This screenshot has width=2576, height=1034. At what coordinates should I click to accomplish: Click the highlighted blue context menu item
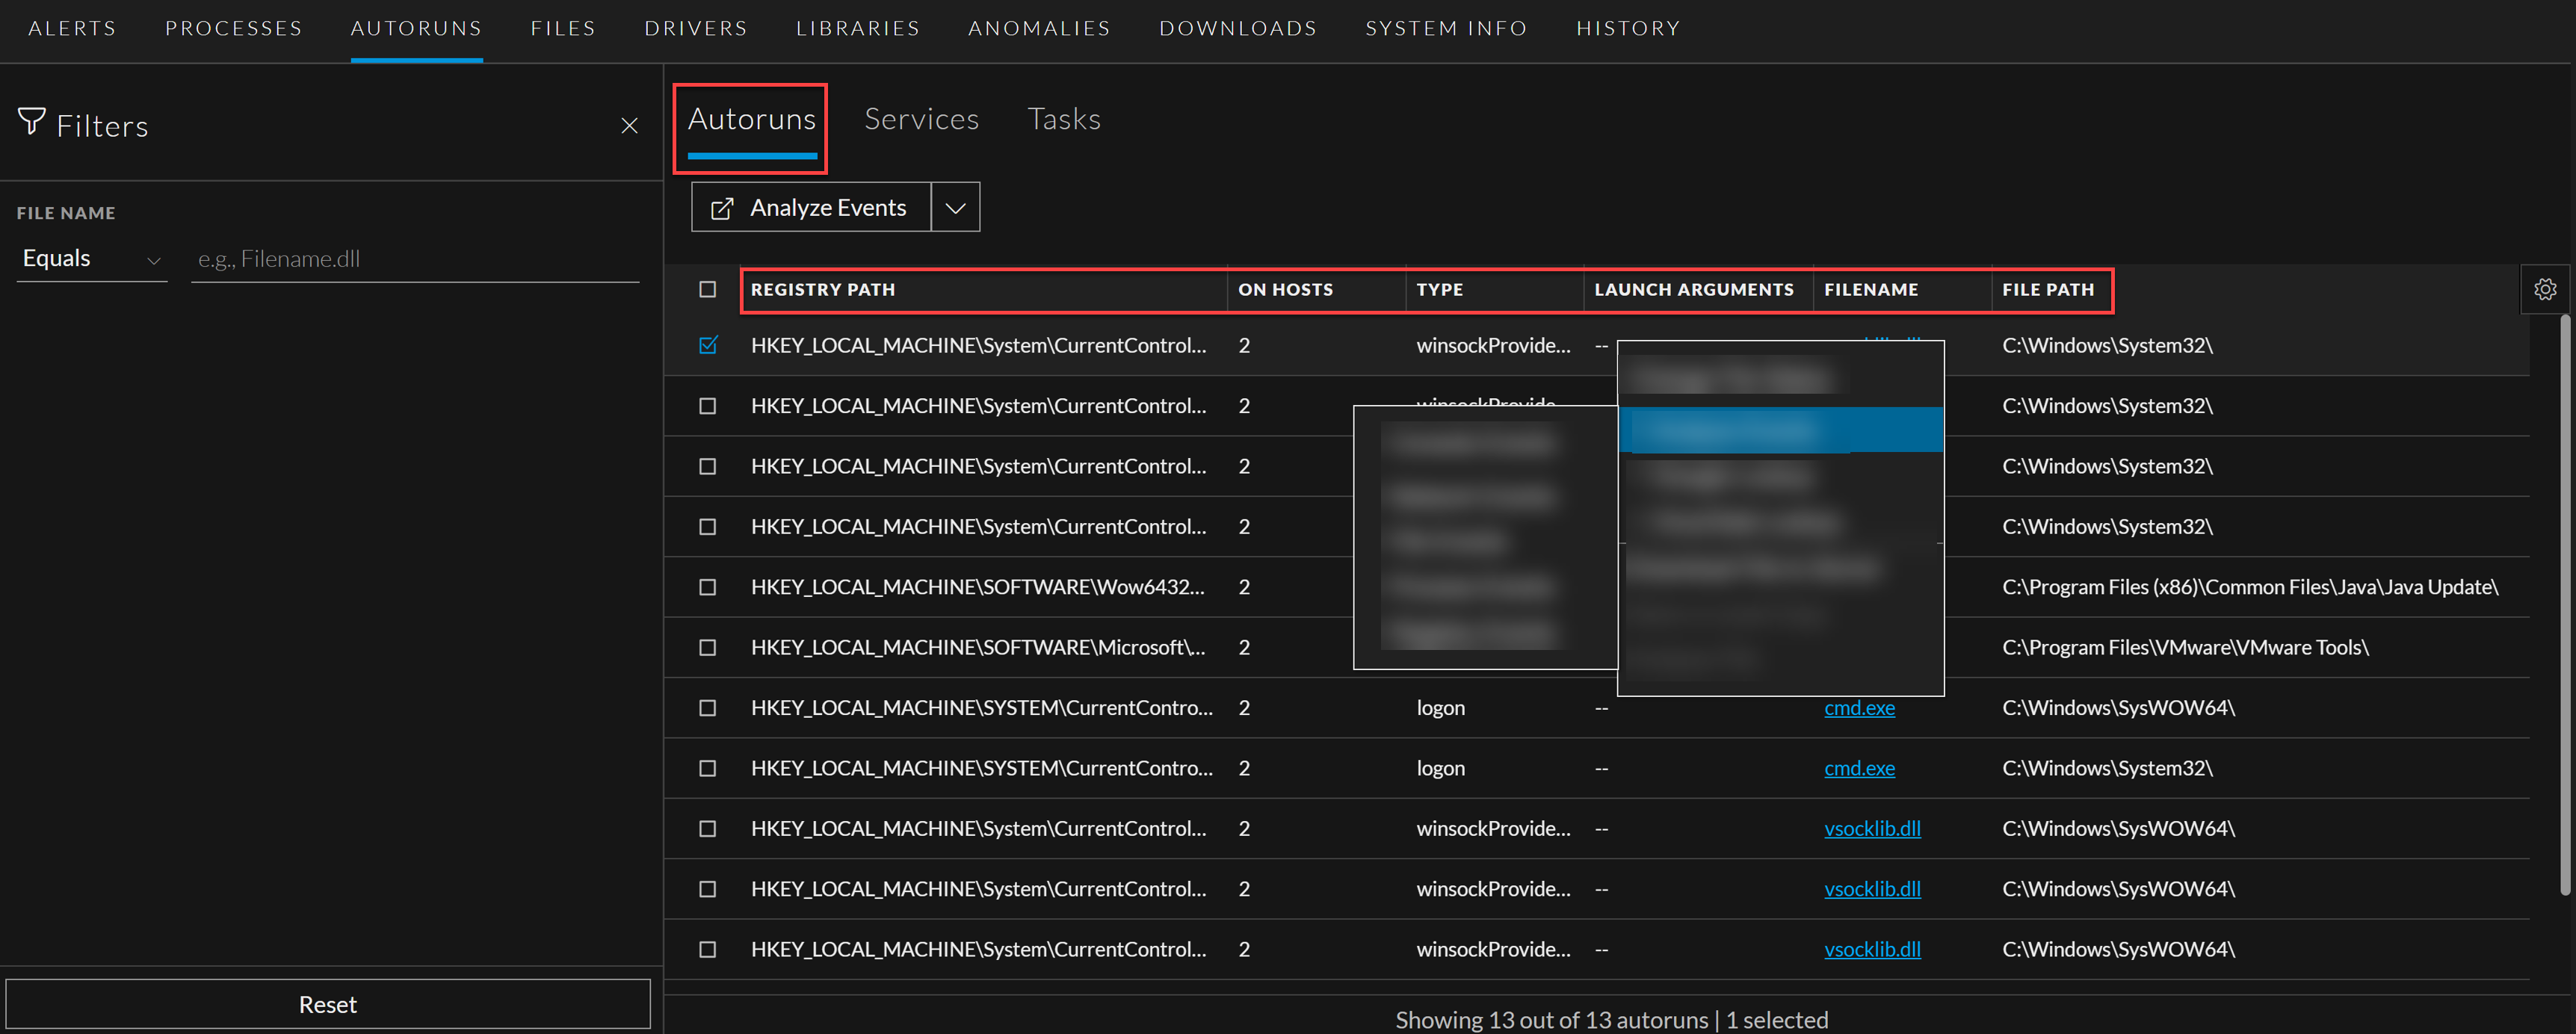(x=1780, y=430)
